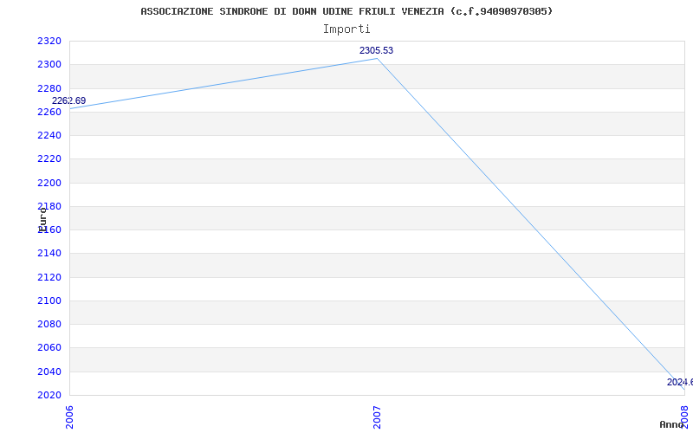Screen dimensions: 693x433
Task: Select the 2007 x-axis label
Action: click(377, 417)
